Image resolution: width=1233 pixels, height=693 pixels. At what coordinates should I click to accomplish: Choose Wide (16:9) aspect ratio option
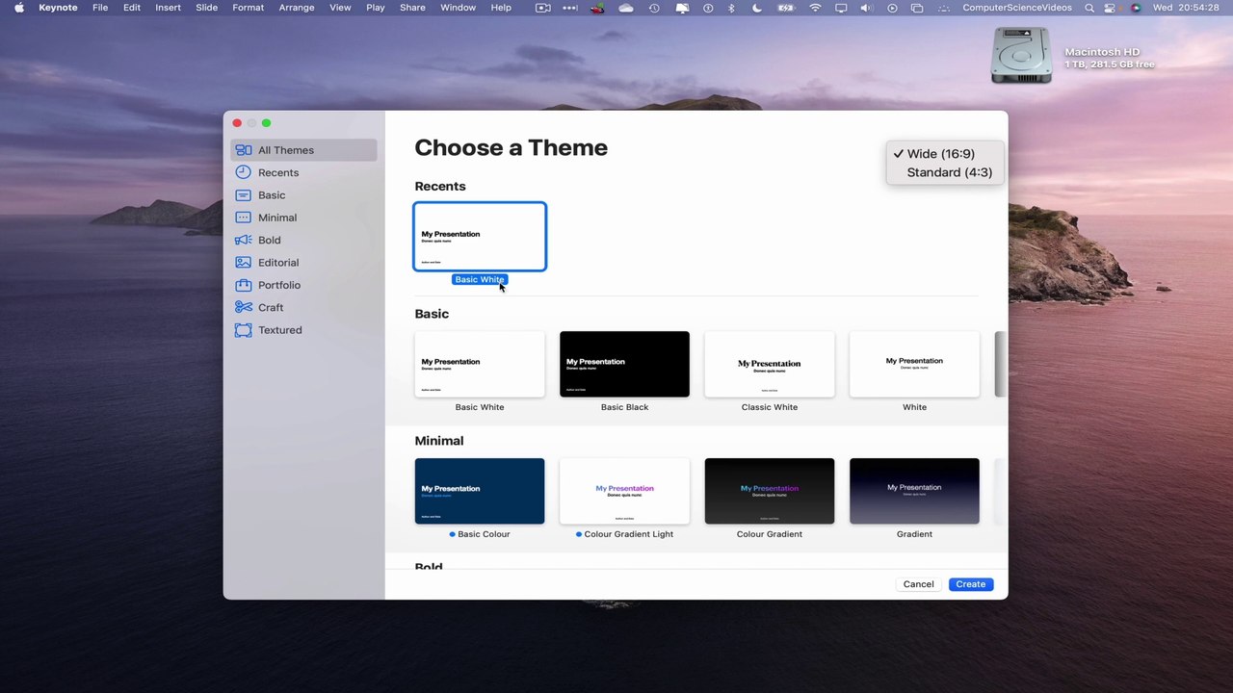pyautogui.click(x=940, y=154)
